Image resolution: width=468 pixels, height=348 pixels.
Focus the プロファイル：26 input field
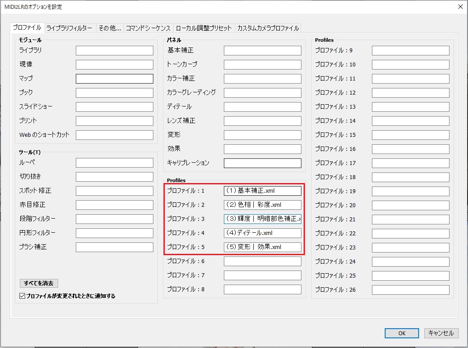pyautogui.click(x=411, y=290)
